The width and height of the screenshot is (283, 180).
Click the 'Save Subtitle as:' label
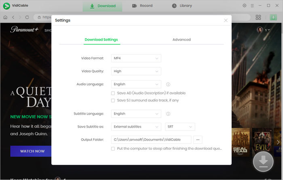coord(91,127)
